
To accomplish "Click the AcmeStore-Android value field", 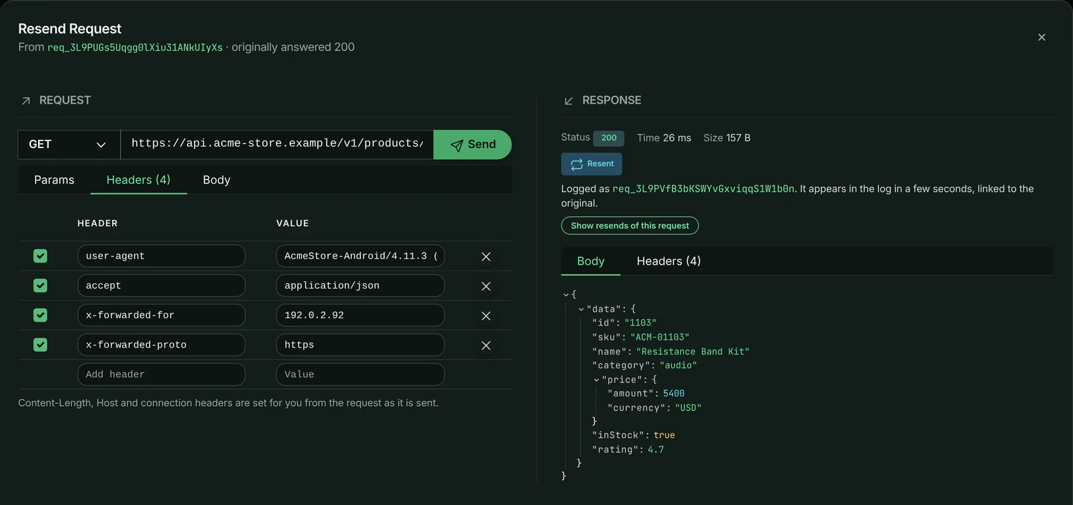I will [360, 256].
